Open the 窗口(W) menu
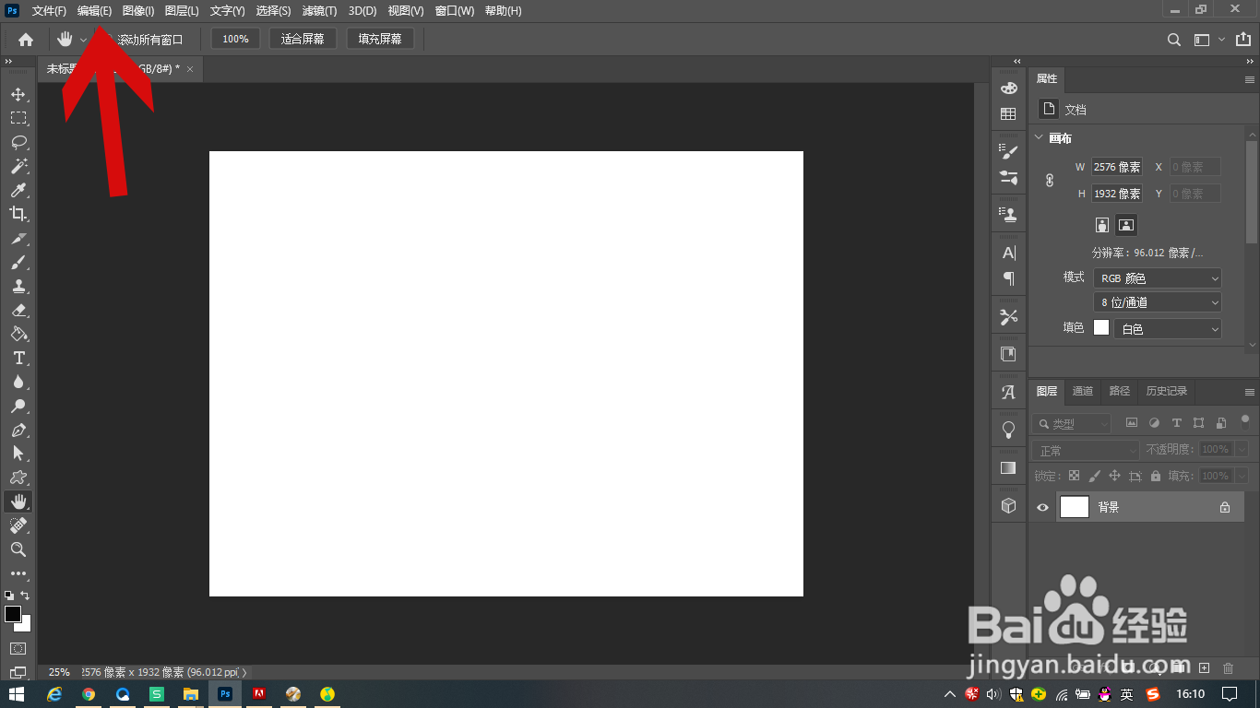Viewport: 1260px width, 708px height. [x=454, y=11]
